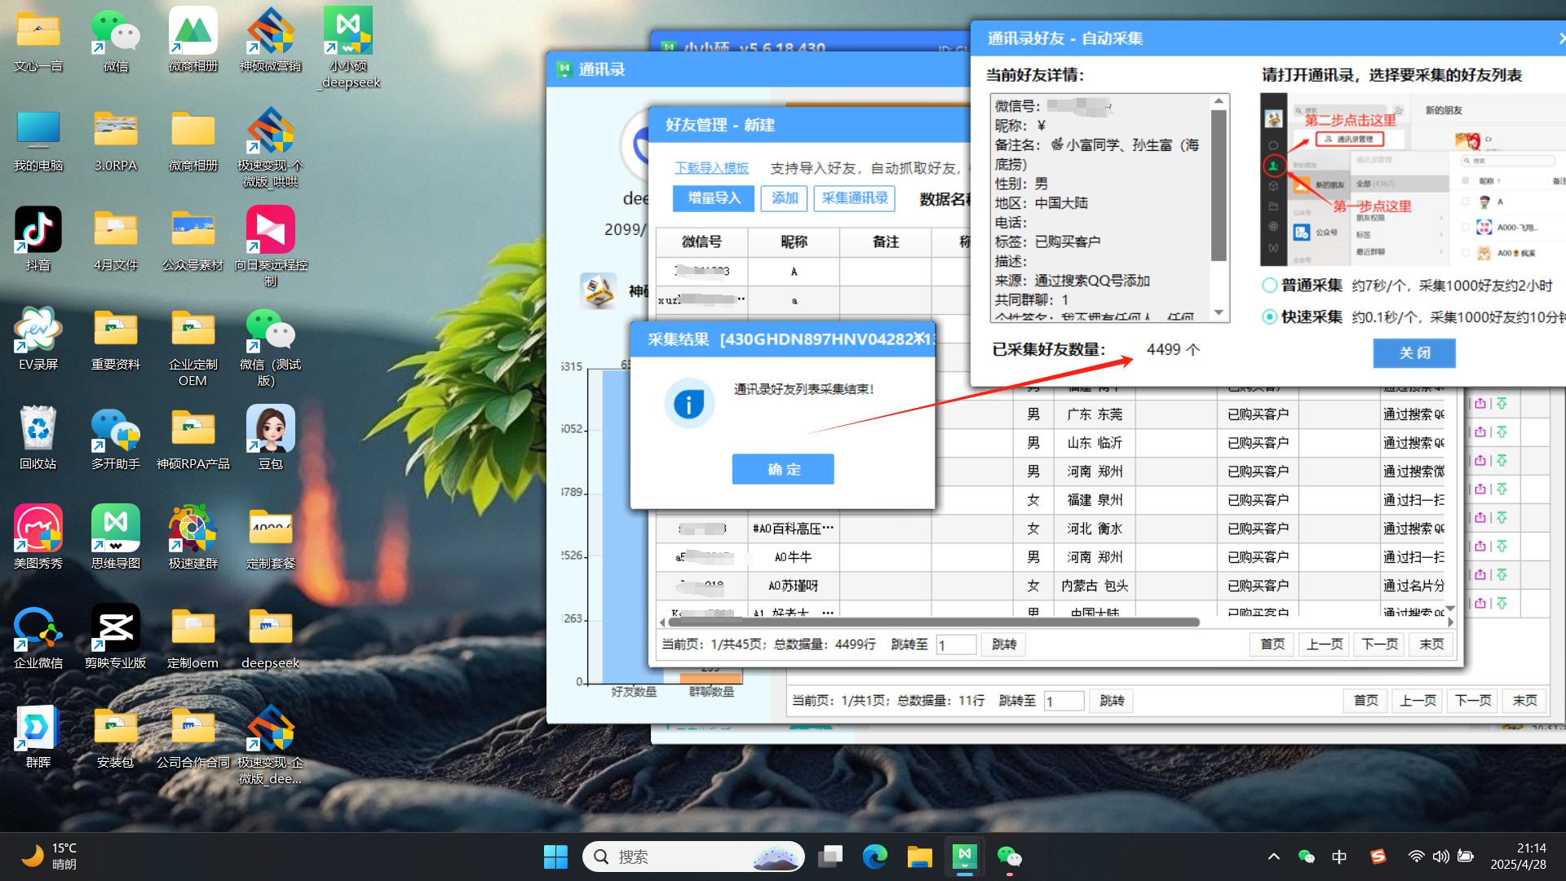Launch 剪映专业版 desktop app

pyautogui.click(x=115, y=638)
